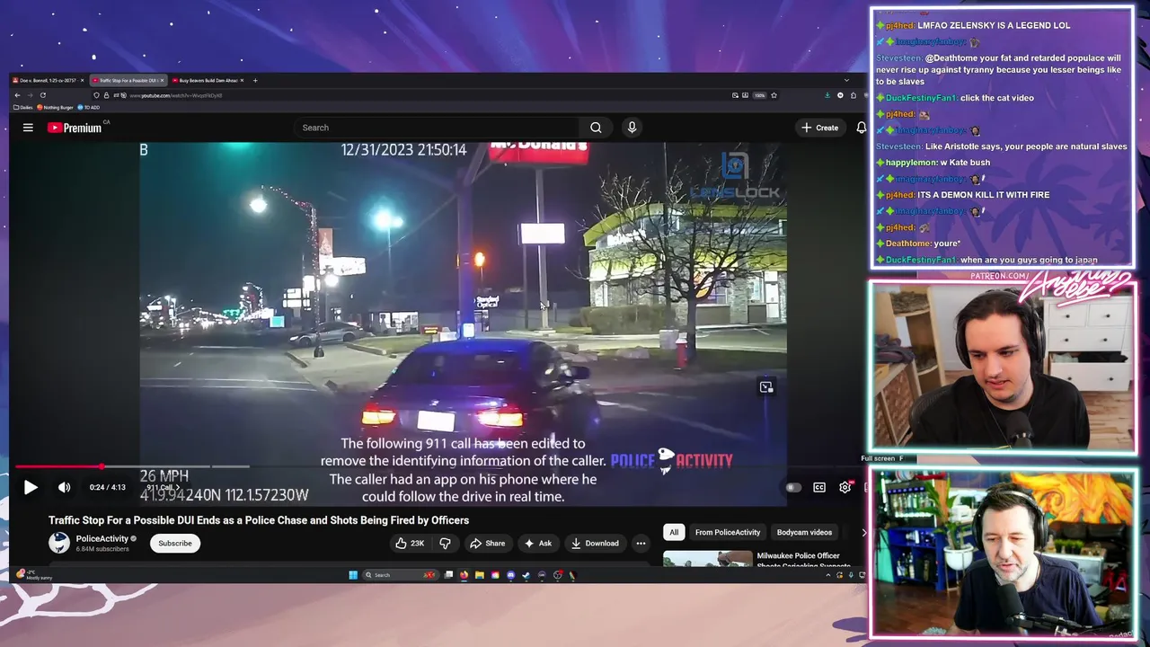Open Discord from the taskbar

510,575
